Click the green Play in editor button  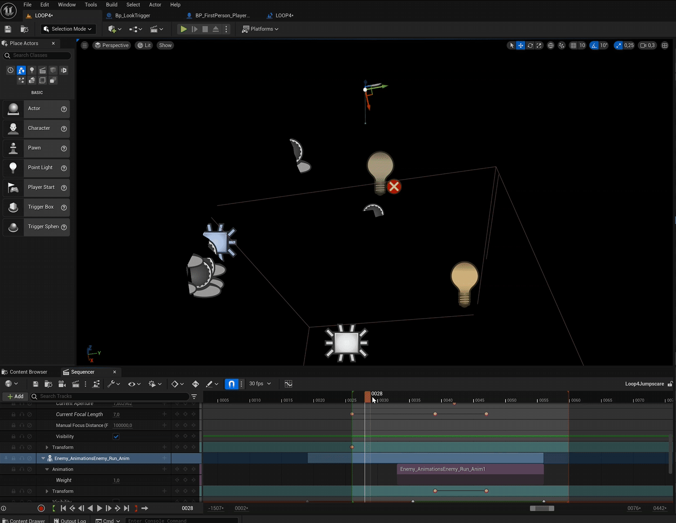pyautogui.click(x=183, y=29)
